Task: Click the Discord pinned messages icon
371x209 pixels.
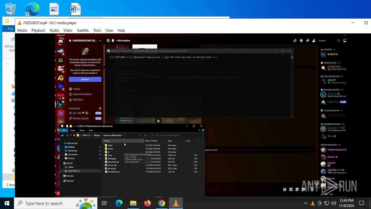Action: 308,41
